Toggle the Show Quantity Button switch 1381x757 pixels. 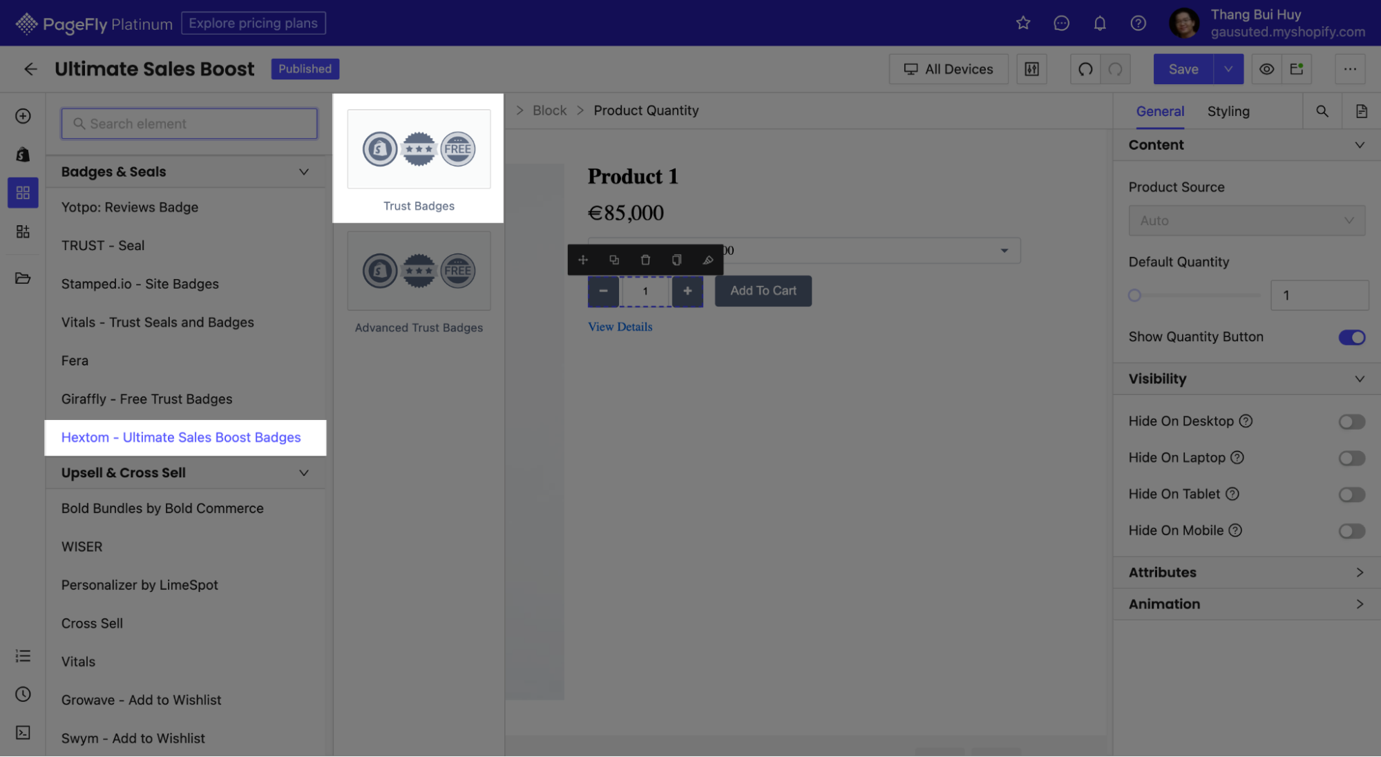[1351, 337]
